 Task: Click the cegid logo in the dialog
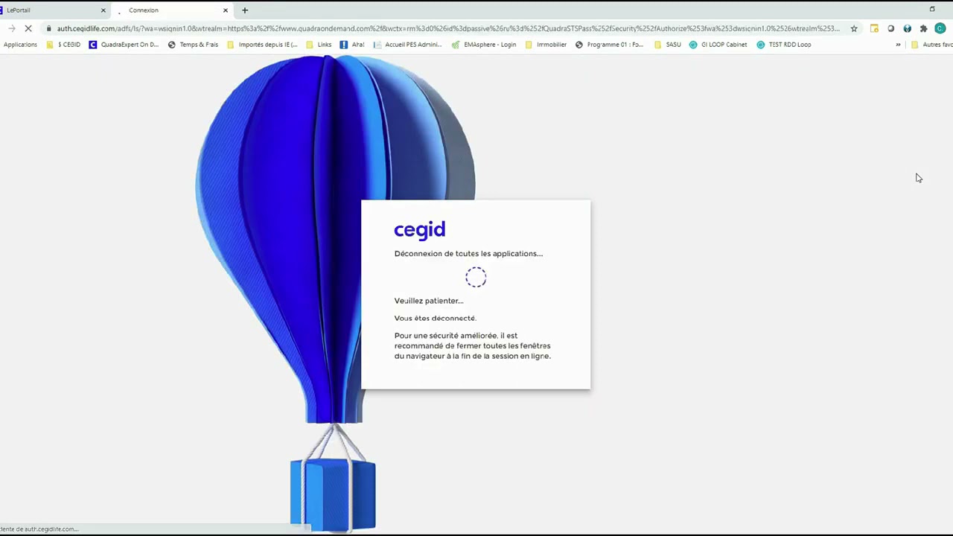click(420, 230)
